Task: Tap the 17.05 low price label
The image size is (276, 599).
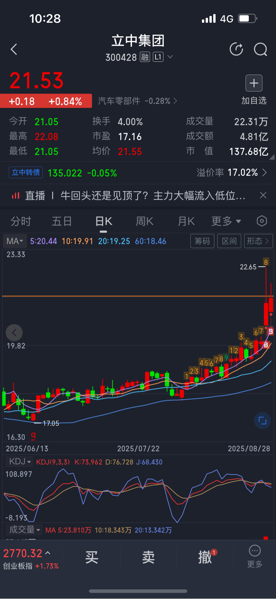Action: tap(51, 423)
